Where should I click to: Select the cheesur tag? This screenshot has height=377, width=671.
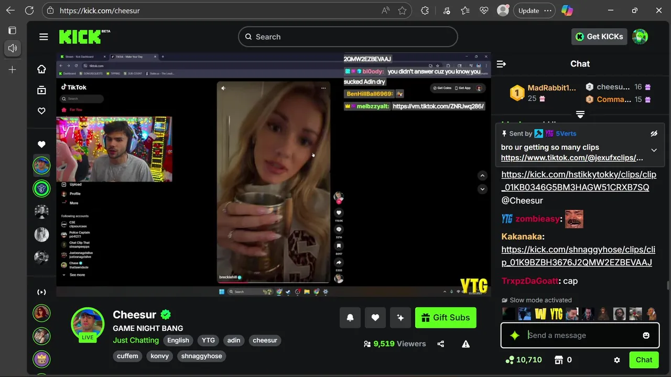pyautogui.click(x=265, y=340)
